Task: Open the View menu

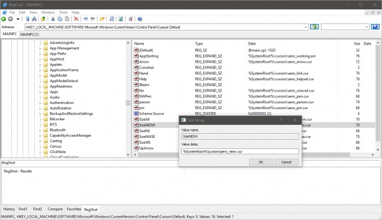Action: (x=33, y=12)
